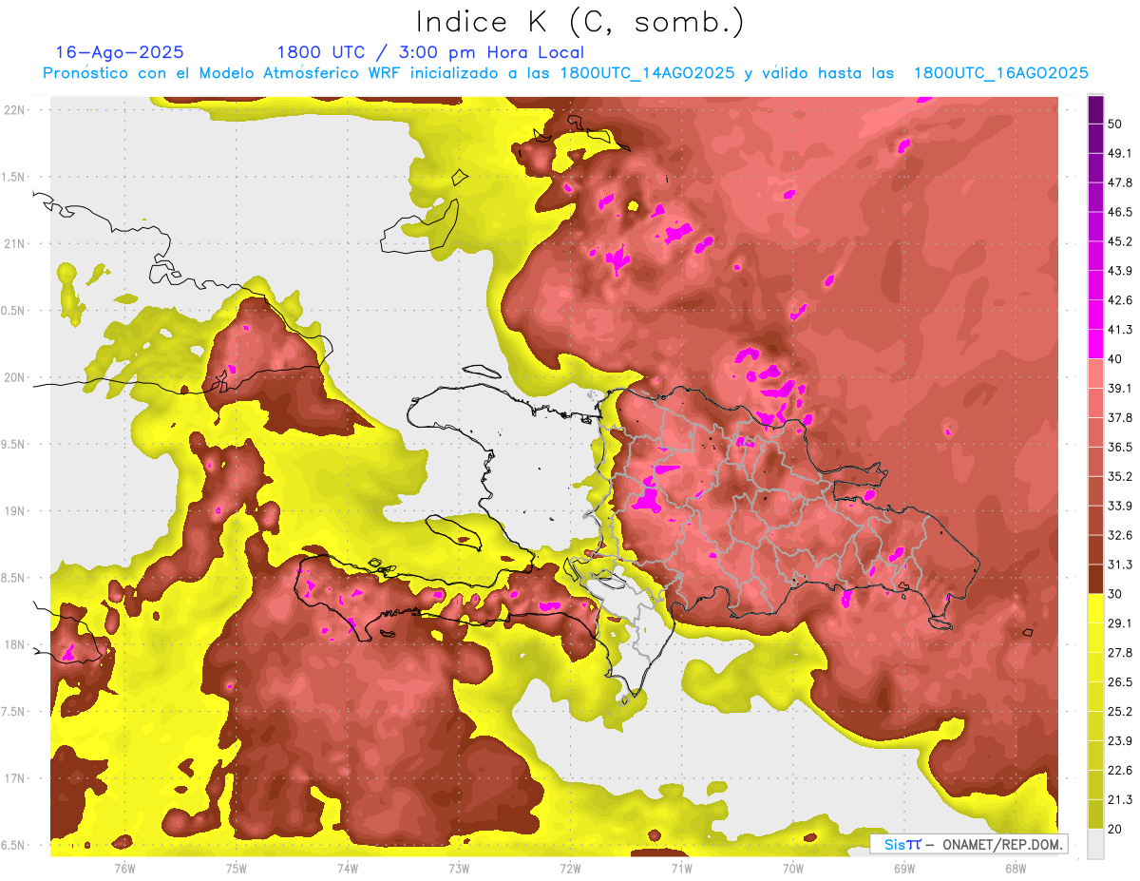The width and height of the screenshot is (1140, 881).
Task: Click the colorbar value '40'
Action: pyautogui.click(x=1116, y=359)
